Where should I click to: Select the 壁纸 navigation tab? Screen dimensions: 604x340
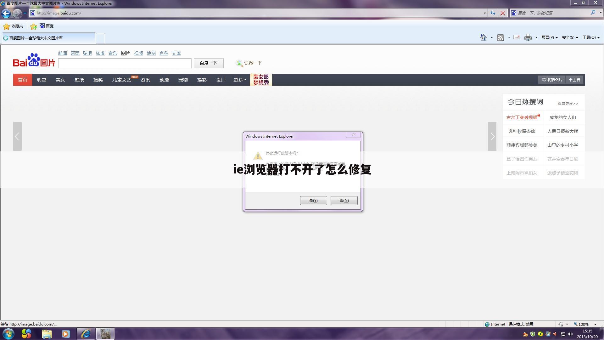click(79, 80)
